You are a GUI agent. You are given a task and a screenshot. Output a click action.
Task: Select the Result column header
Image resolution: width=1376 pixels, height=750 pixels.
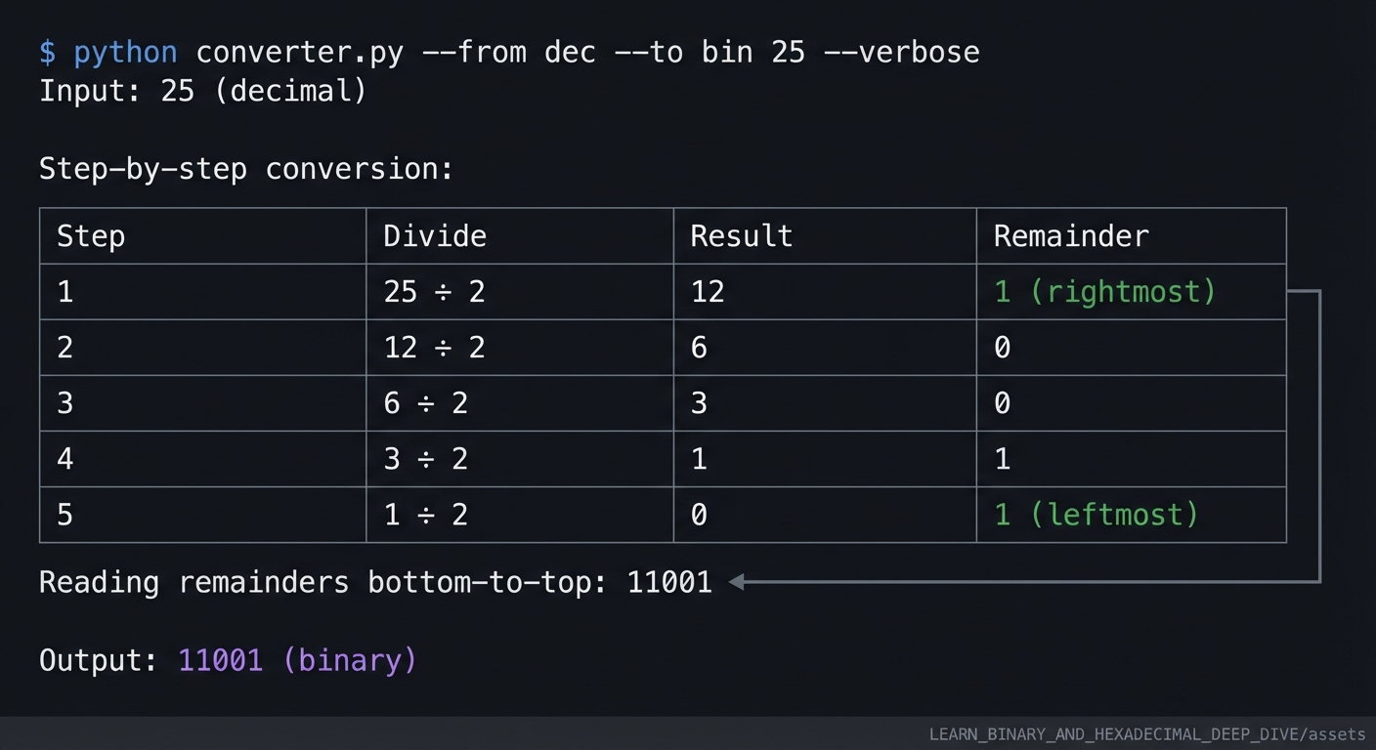741,236
